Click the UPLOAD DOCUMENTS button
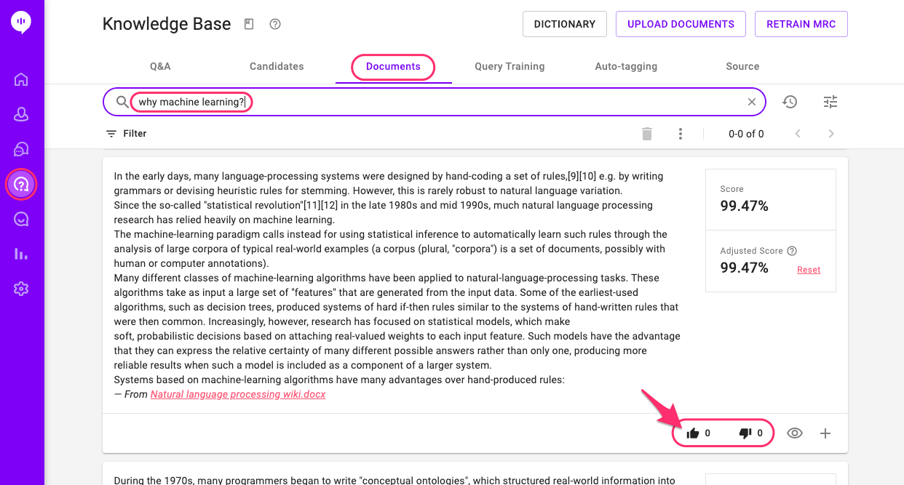This screenshot has height=485, width=904. 681,24
